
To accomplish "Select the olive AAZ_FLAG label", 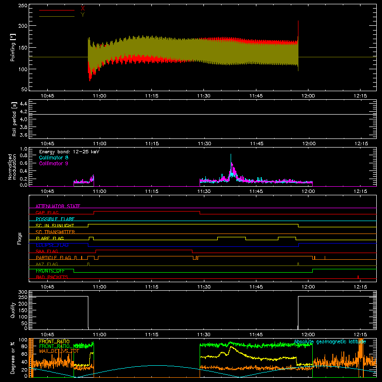I will click(47, 264).
